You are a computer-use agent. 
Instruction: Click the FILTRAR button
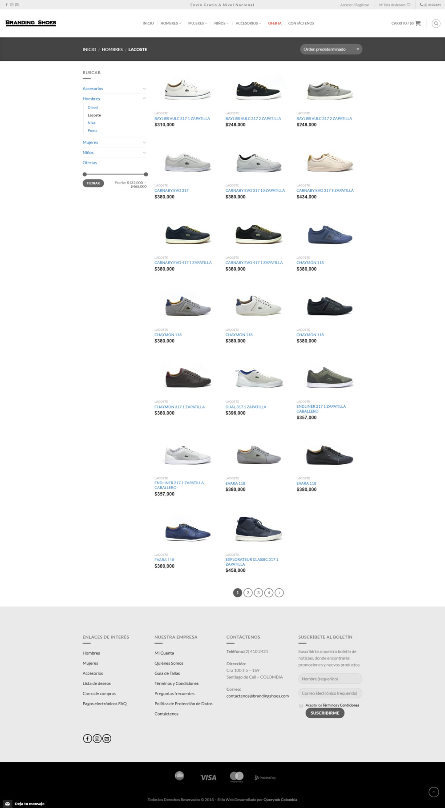93,183
